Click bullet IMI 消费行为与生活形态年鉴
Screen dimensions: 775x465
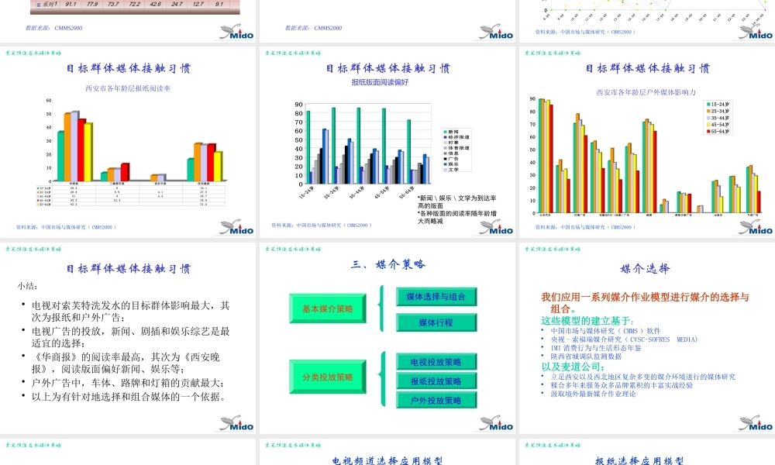(x=591, y=348)
